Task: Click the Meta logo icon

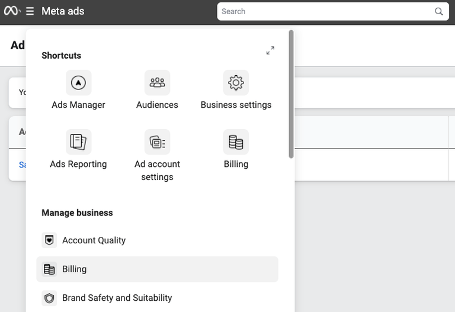Action: point(12,11)
